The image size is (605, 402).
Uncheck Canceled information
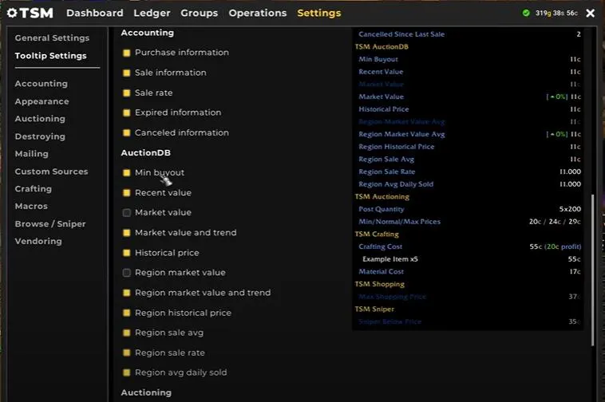point(127,133)
